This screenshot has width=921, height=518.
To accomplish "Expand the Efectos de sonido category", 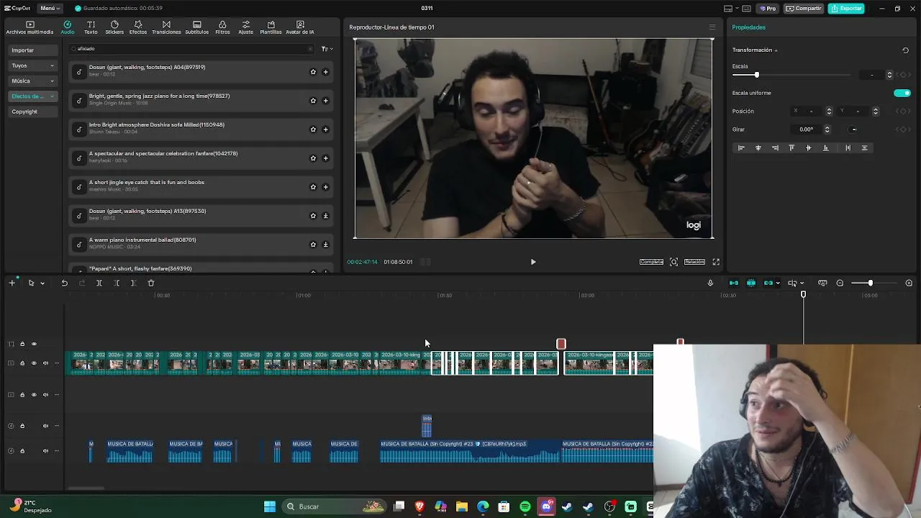I will click(x=33, y=96).
